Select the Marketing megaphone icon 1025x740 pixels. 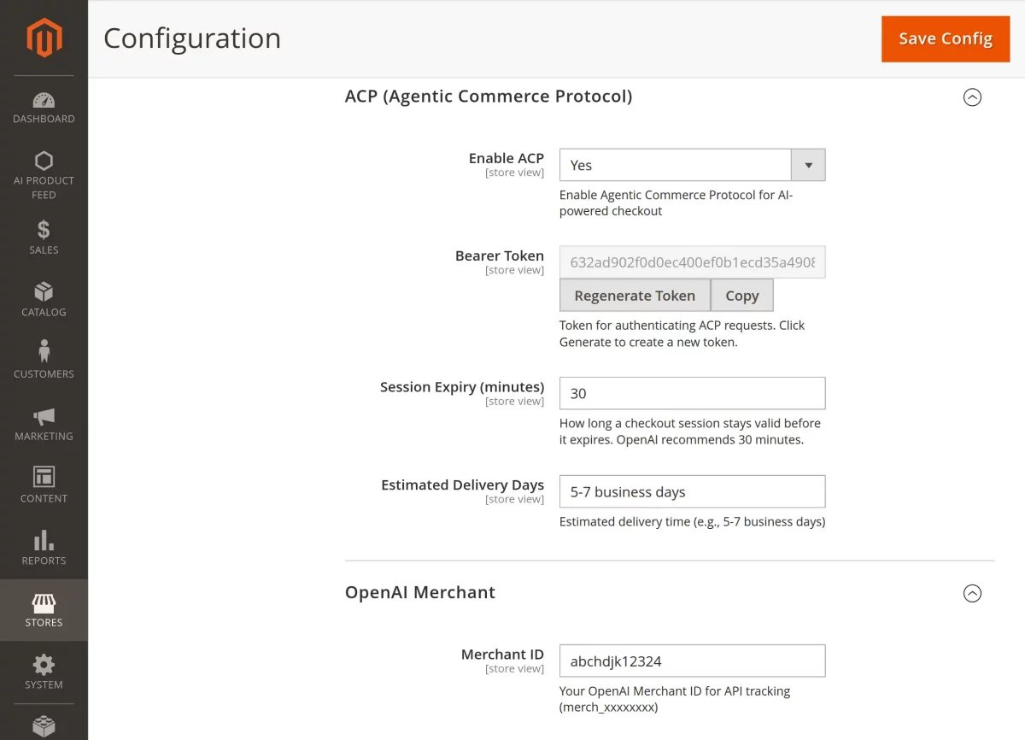[x=44, y=416]
